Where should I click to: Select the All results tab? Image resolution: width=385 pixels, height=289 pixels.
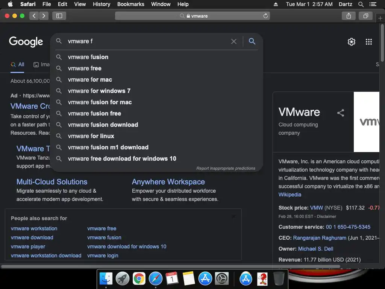coord(17,65)
